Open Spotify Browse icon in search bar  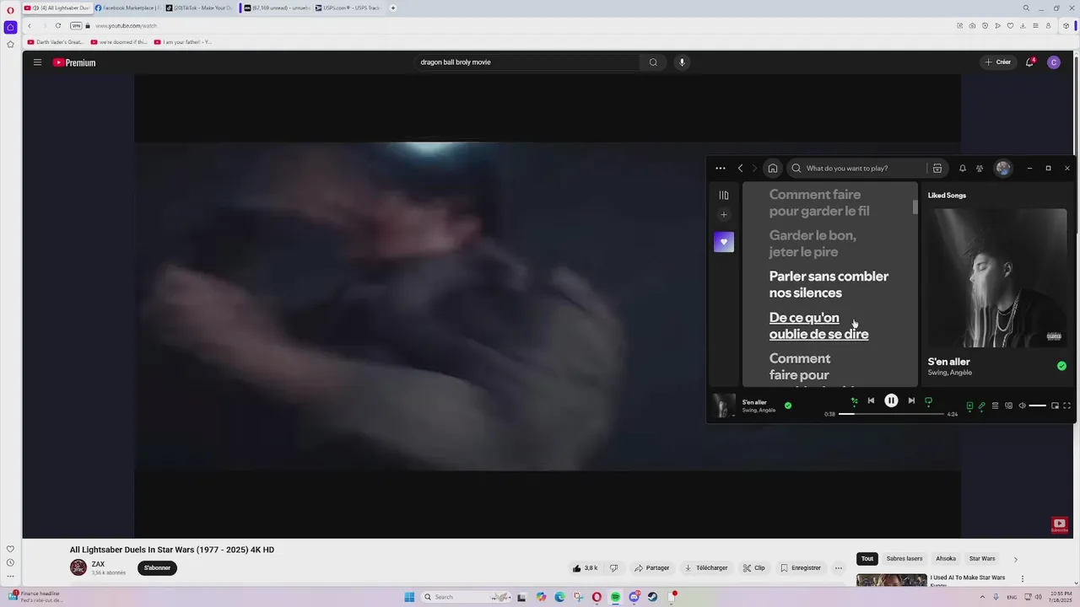[x=937, y=169]
